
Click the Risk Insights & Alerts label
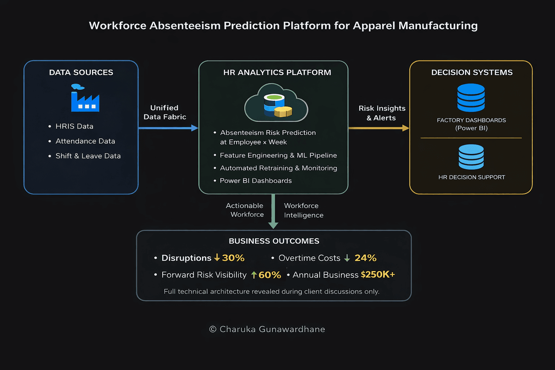click(382, 113)
